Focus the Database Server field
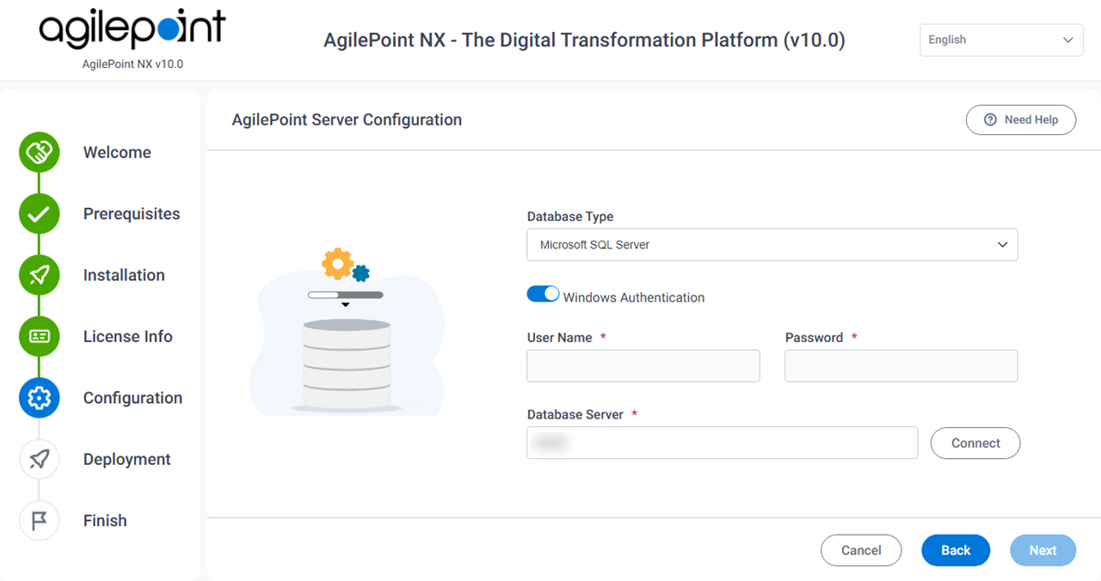Image resolution: width=1101 pixels, height=581 pixels. (723, 443)
